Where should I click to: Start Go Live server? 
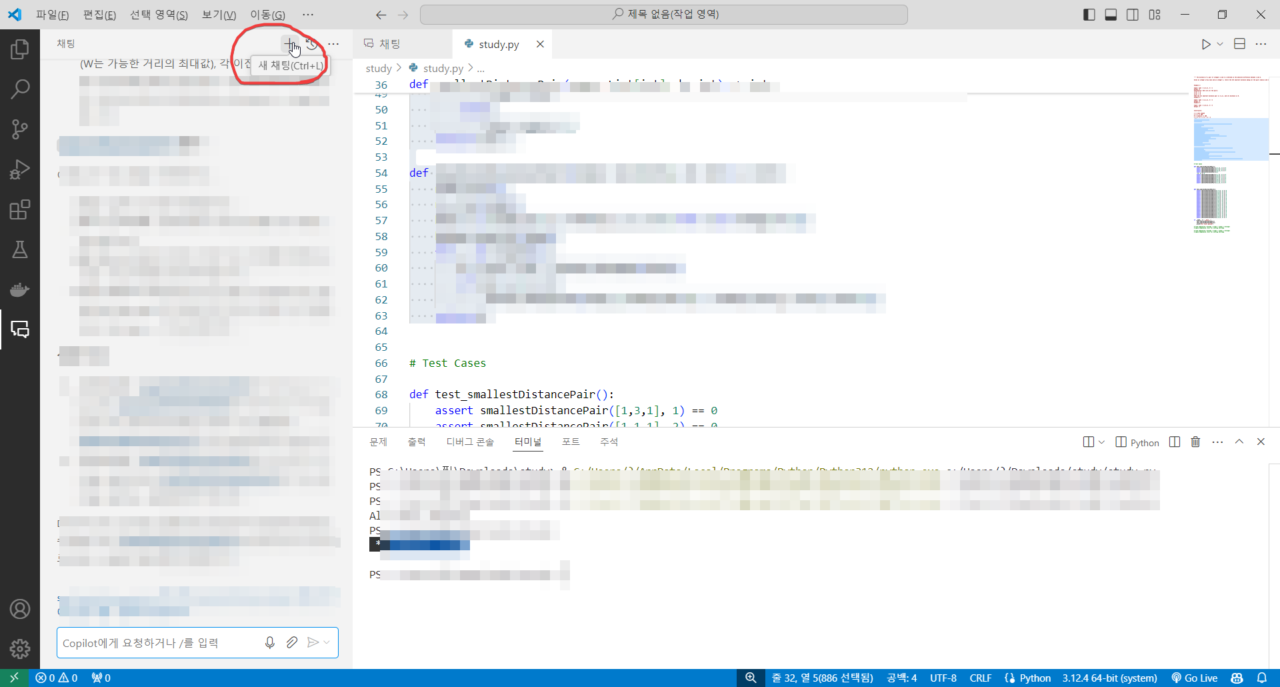pyautogui.click(x=1195, y=678)
